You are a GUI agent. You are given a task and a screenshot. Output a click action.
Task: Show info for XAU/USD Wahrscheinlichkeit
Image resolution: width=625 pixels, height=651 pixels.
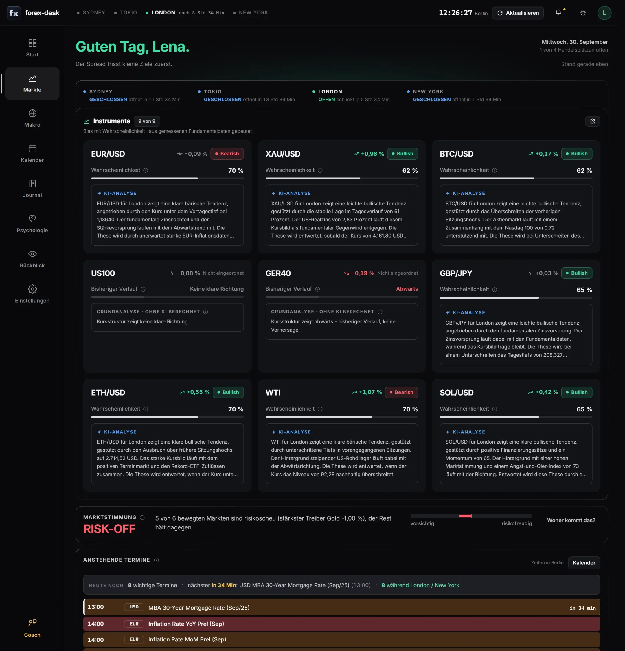320,170
